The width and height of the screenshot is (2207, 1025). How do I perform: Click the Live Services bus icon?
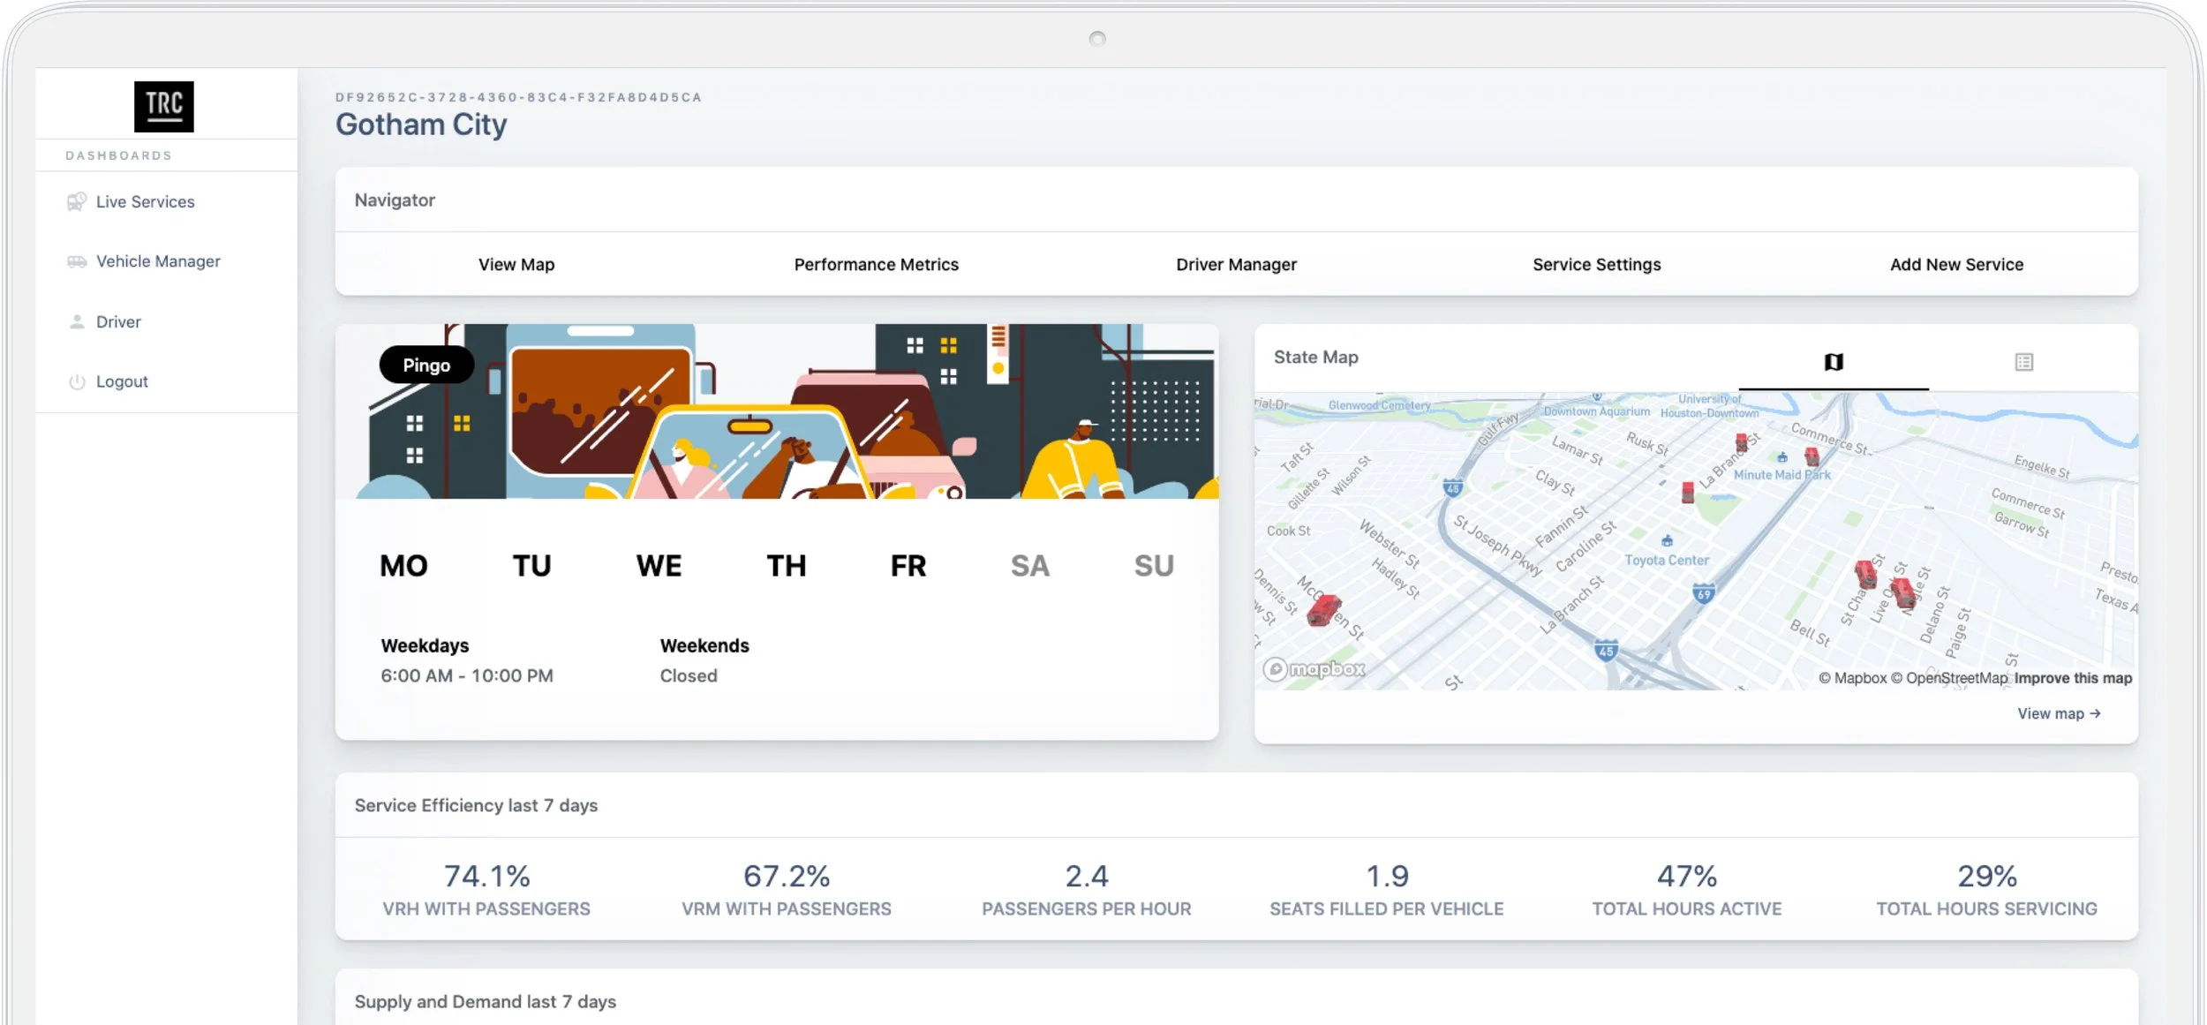click(x=77, y=202)
